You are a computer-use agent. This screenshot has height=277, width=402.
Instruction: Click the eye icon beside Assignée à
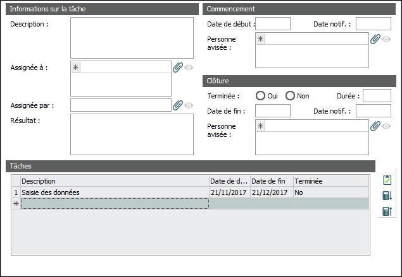[x=189, y=68]
